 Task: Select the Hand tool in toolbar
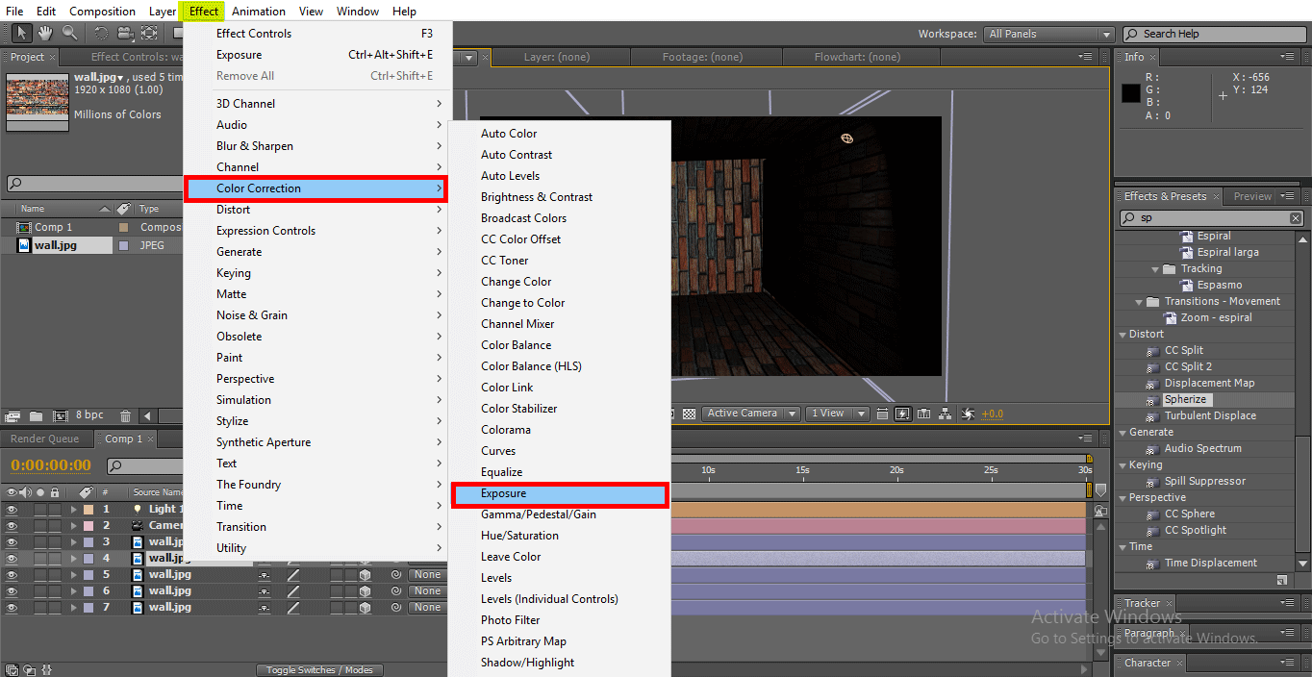click(x=45, y=34)
